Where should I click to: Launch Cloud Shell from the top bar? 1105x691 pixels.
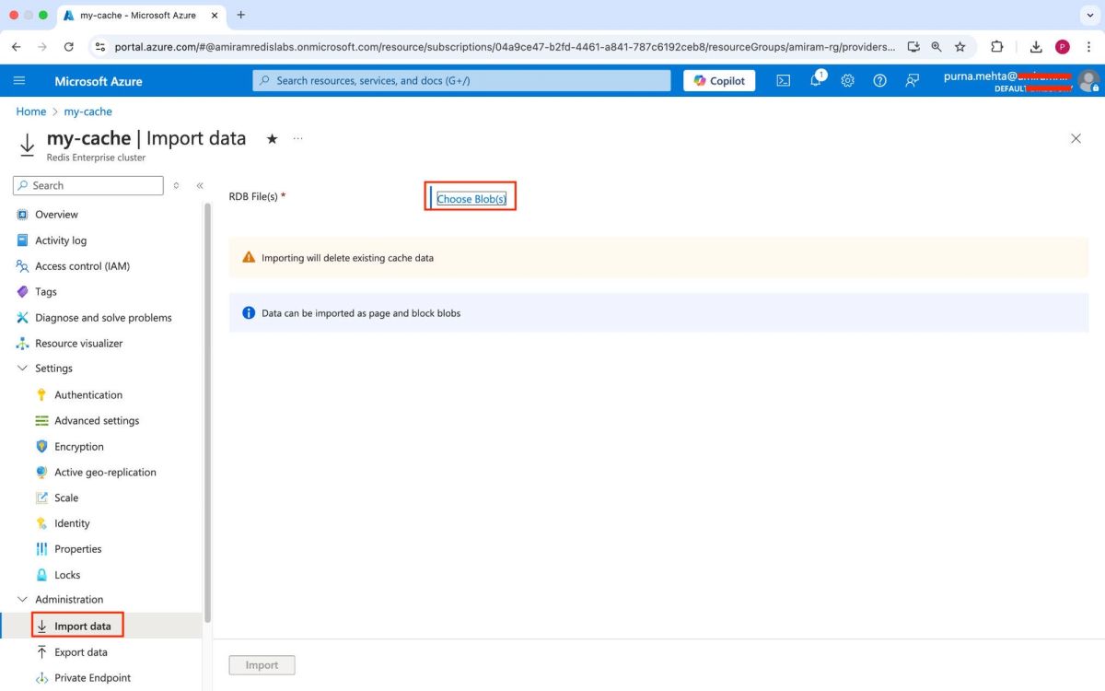pos(783,81)
